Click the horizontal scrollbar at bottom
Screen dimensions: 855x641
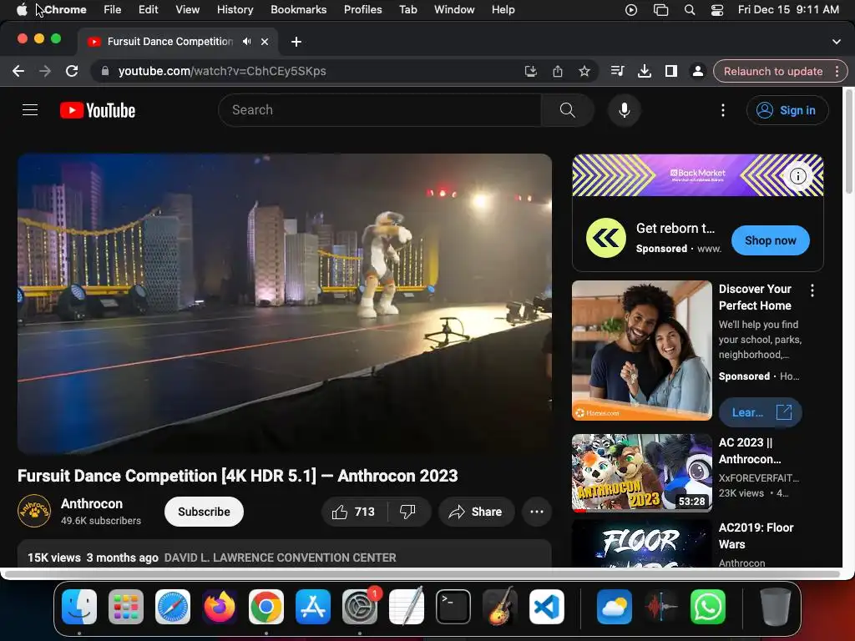(421, 574)
